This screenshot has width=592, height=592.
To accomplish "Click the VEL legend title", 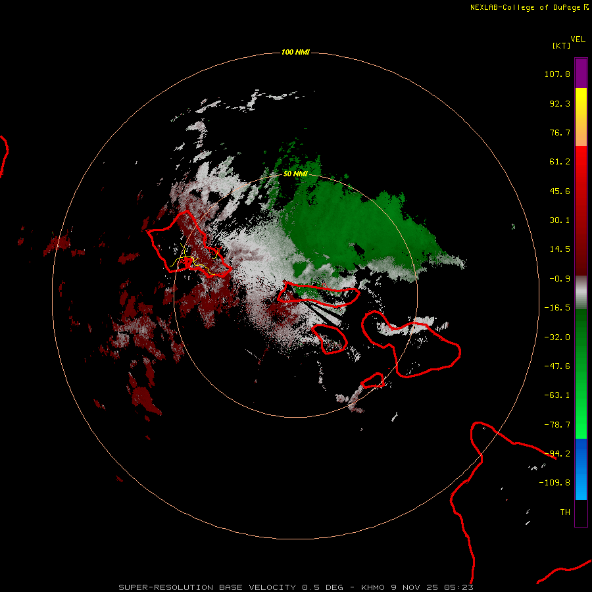I will point(578,39).
